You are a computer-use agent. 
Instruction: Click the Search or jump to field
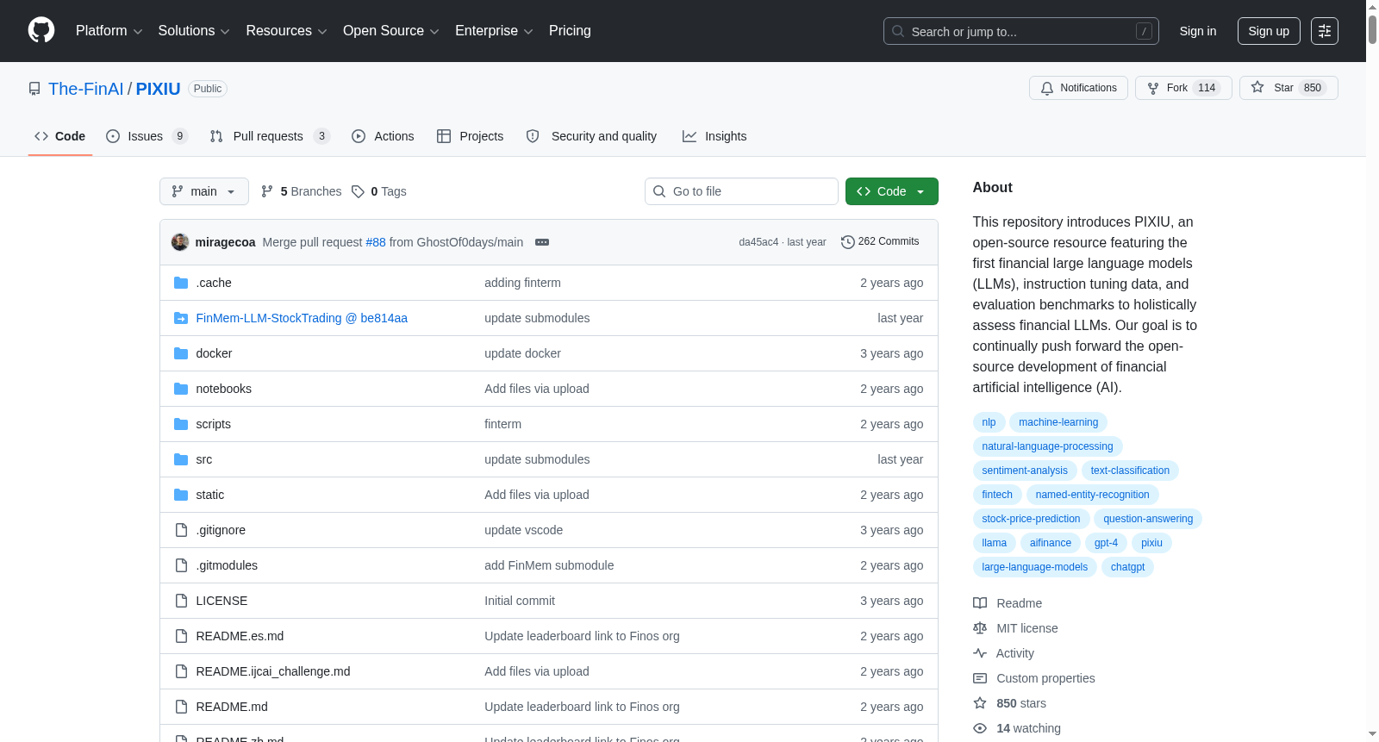(x=1021, y=31)
